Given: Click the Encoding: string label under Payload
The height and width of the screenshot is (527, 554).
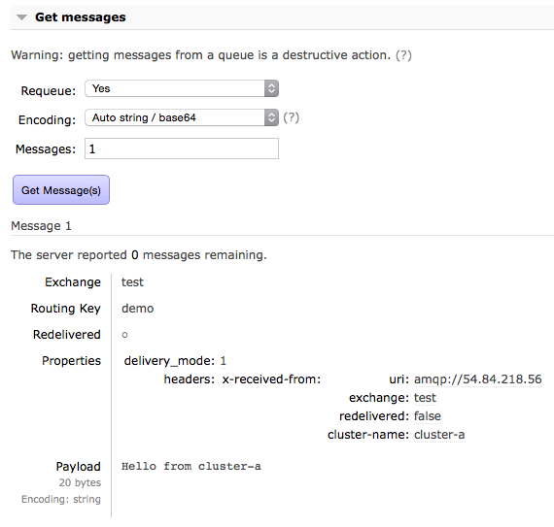Looking at the screenshot, I should pyautogui.click(x=61, y=499).
